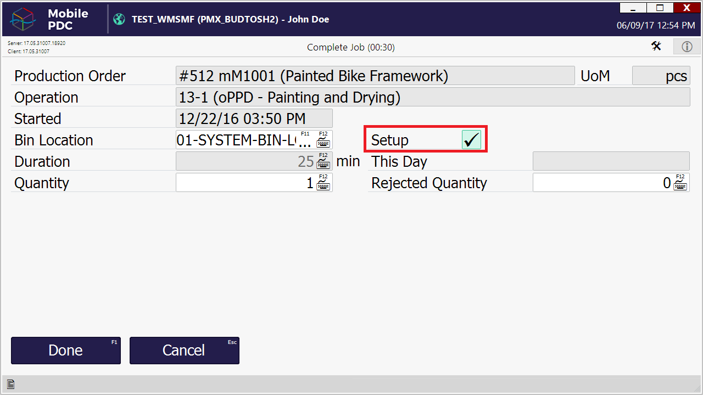Click the Bin Location text field
The height and width of the screenshot is (395, 703).
click(236, 140)
